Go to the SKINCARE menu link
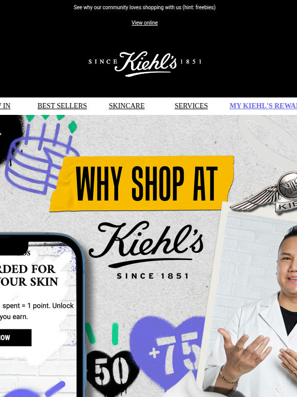The height and width of the screenshot is (397, 297). 126,106
